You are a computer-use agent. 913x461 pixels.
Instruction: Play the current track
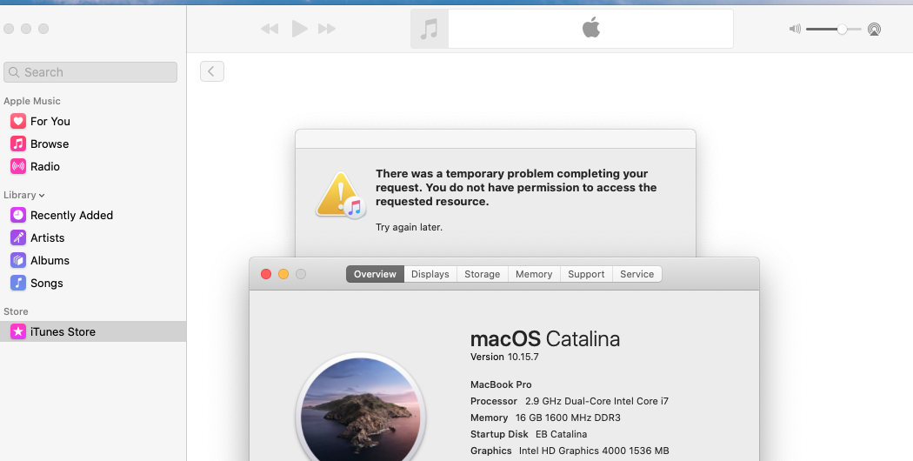click(299, 29)
